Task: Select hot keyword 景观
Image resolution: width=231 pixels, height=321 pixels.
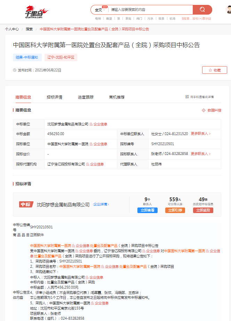Action: pyautogui.click(x=128, y=18)
